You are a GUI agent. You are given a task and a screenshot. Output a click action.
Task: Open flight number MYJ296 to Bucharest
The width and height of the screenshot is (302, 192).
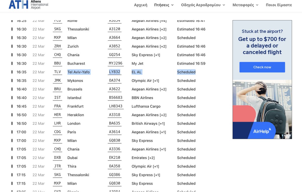pos(116,63)
